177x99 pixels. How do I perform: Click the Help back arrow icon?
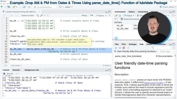(x=116, y=48)
